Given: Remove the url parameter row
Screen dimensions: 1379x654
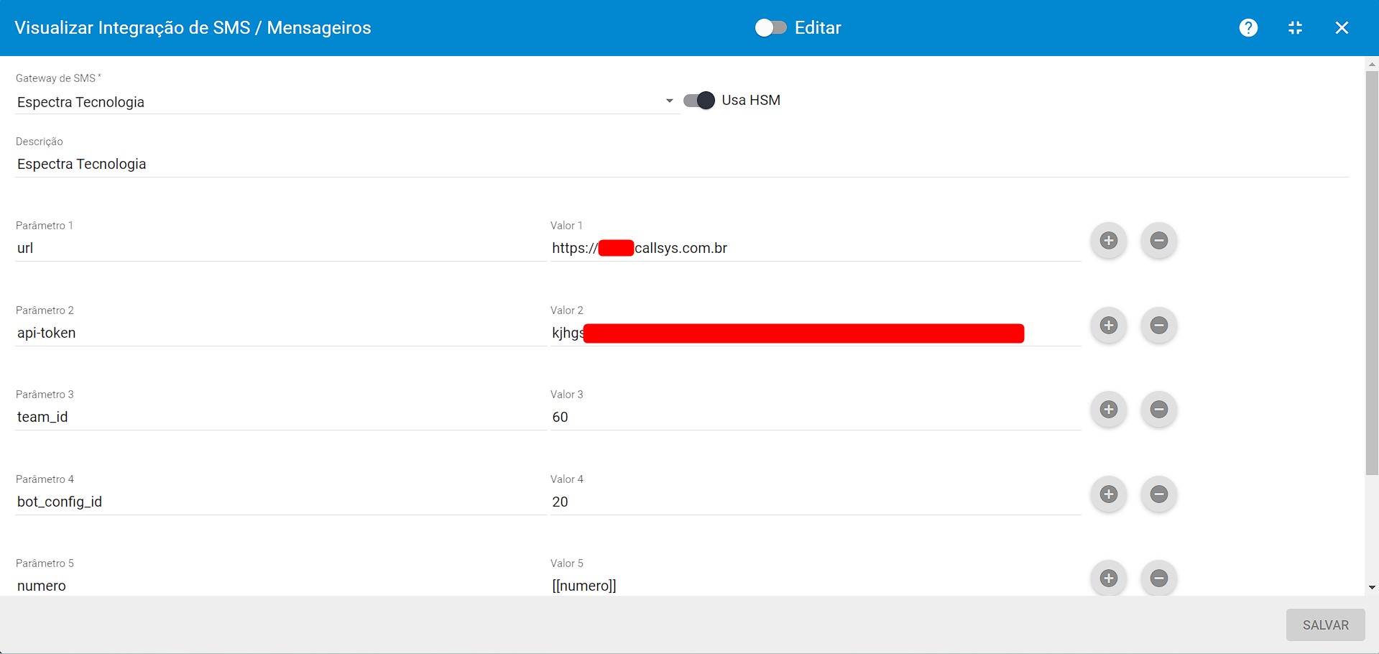Looking at the screenshot, I should click(1159, 241).
